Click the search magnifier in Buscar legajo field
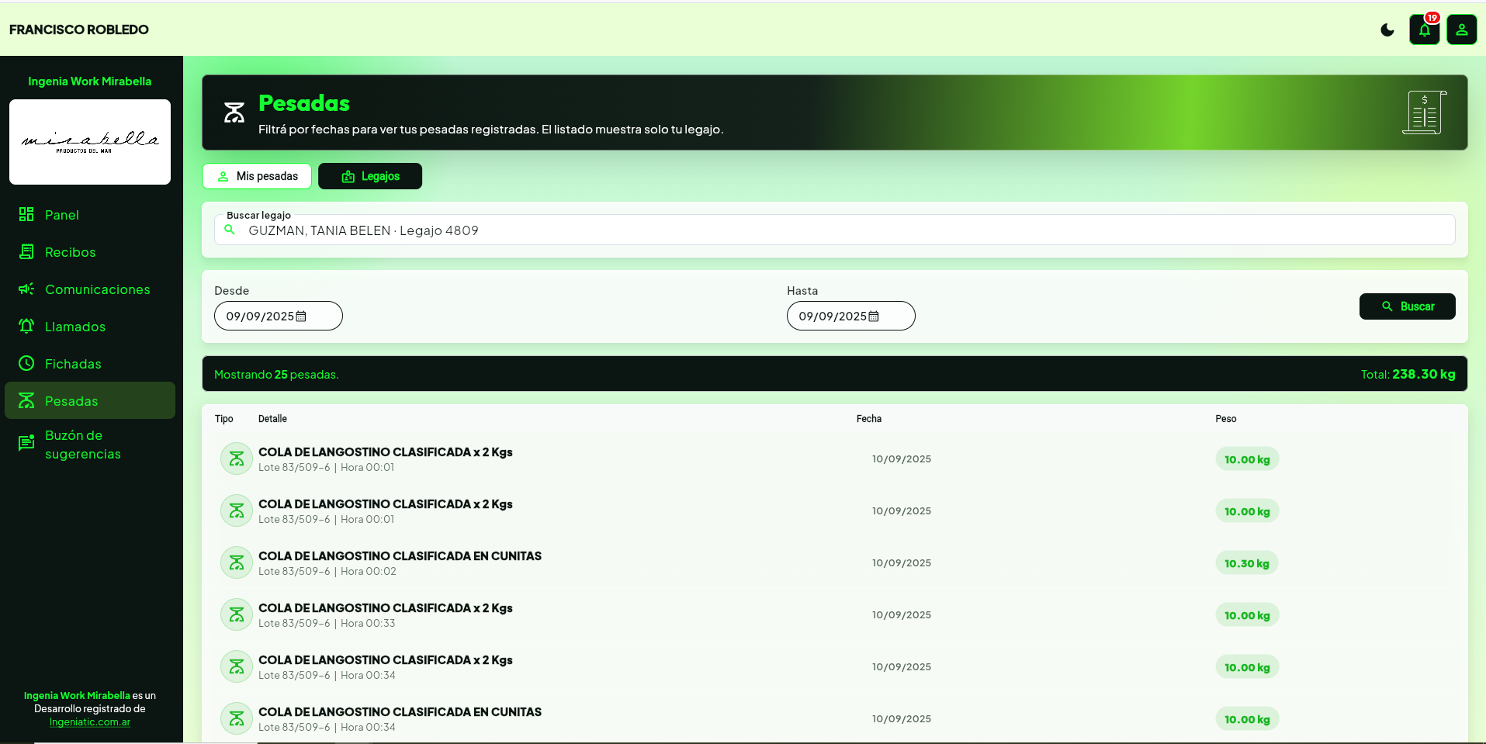This screenshot has height=744, width=1486. coord(230,230)
